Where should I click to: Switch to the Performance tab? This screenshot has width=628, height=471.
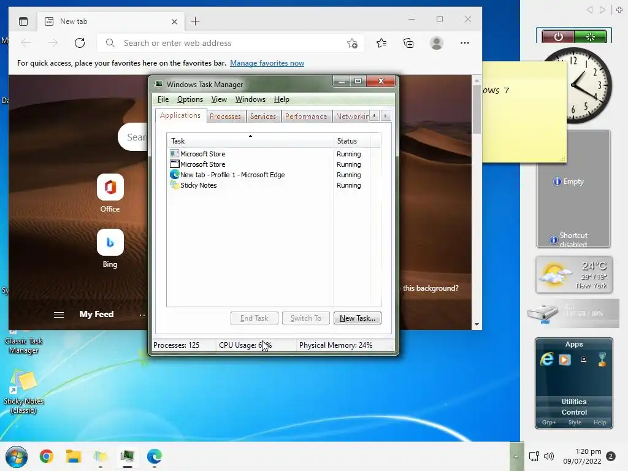point(306,116)
